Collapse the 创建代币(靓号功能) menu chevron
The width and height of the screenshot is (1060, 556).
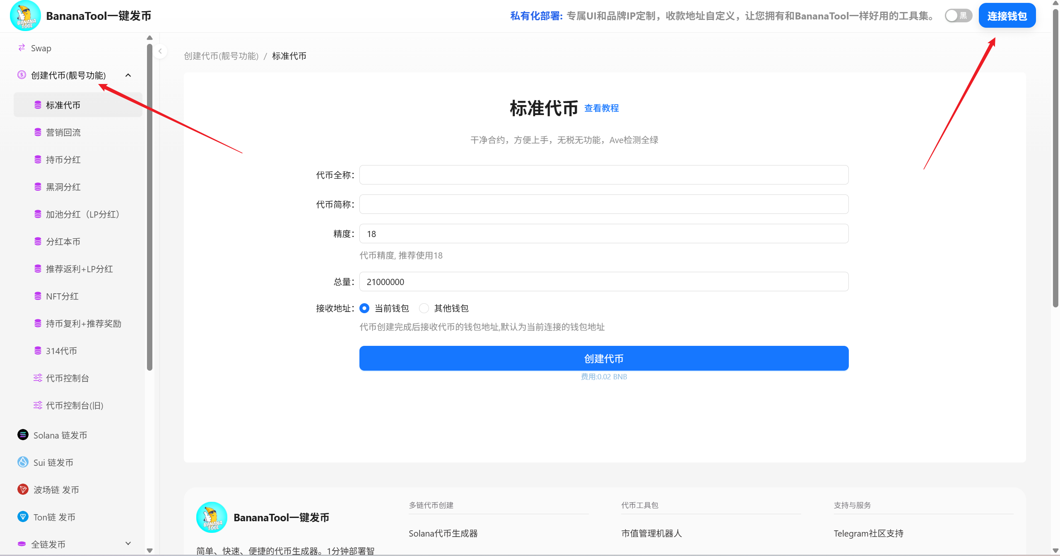pos(128,75)
